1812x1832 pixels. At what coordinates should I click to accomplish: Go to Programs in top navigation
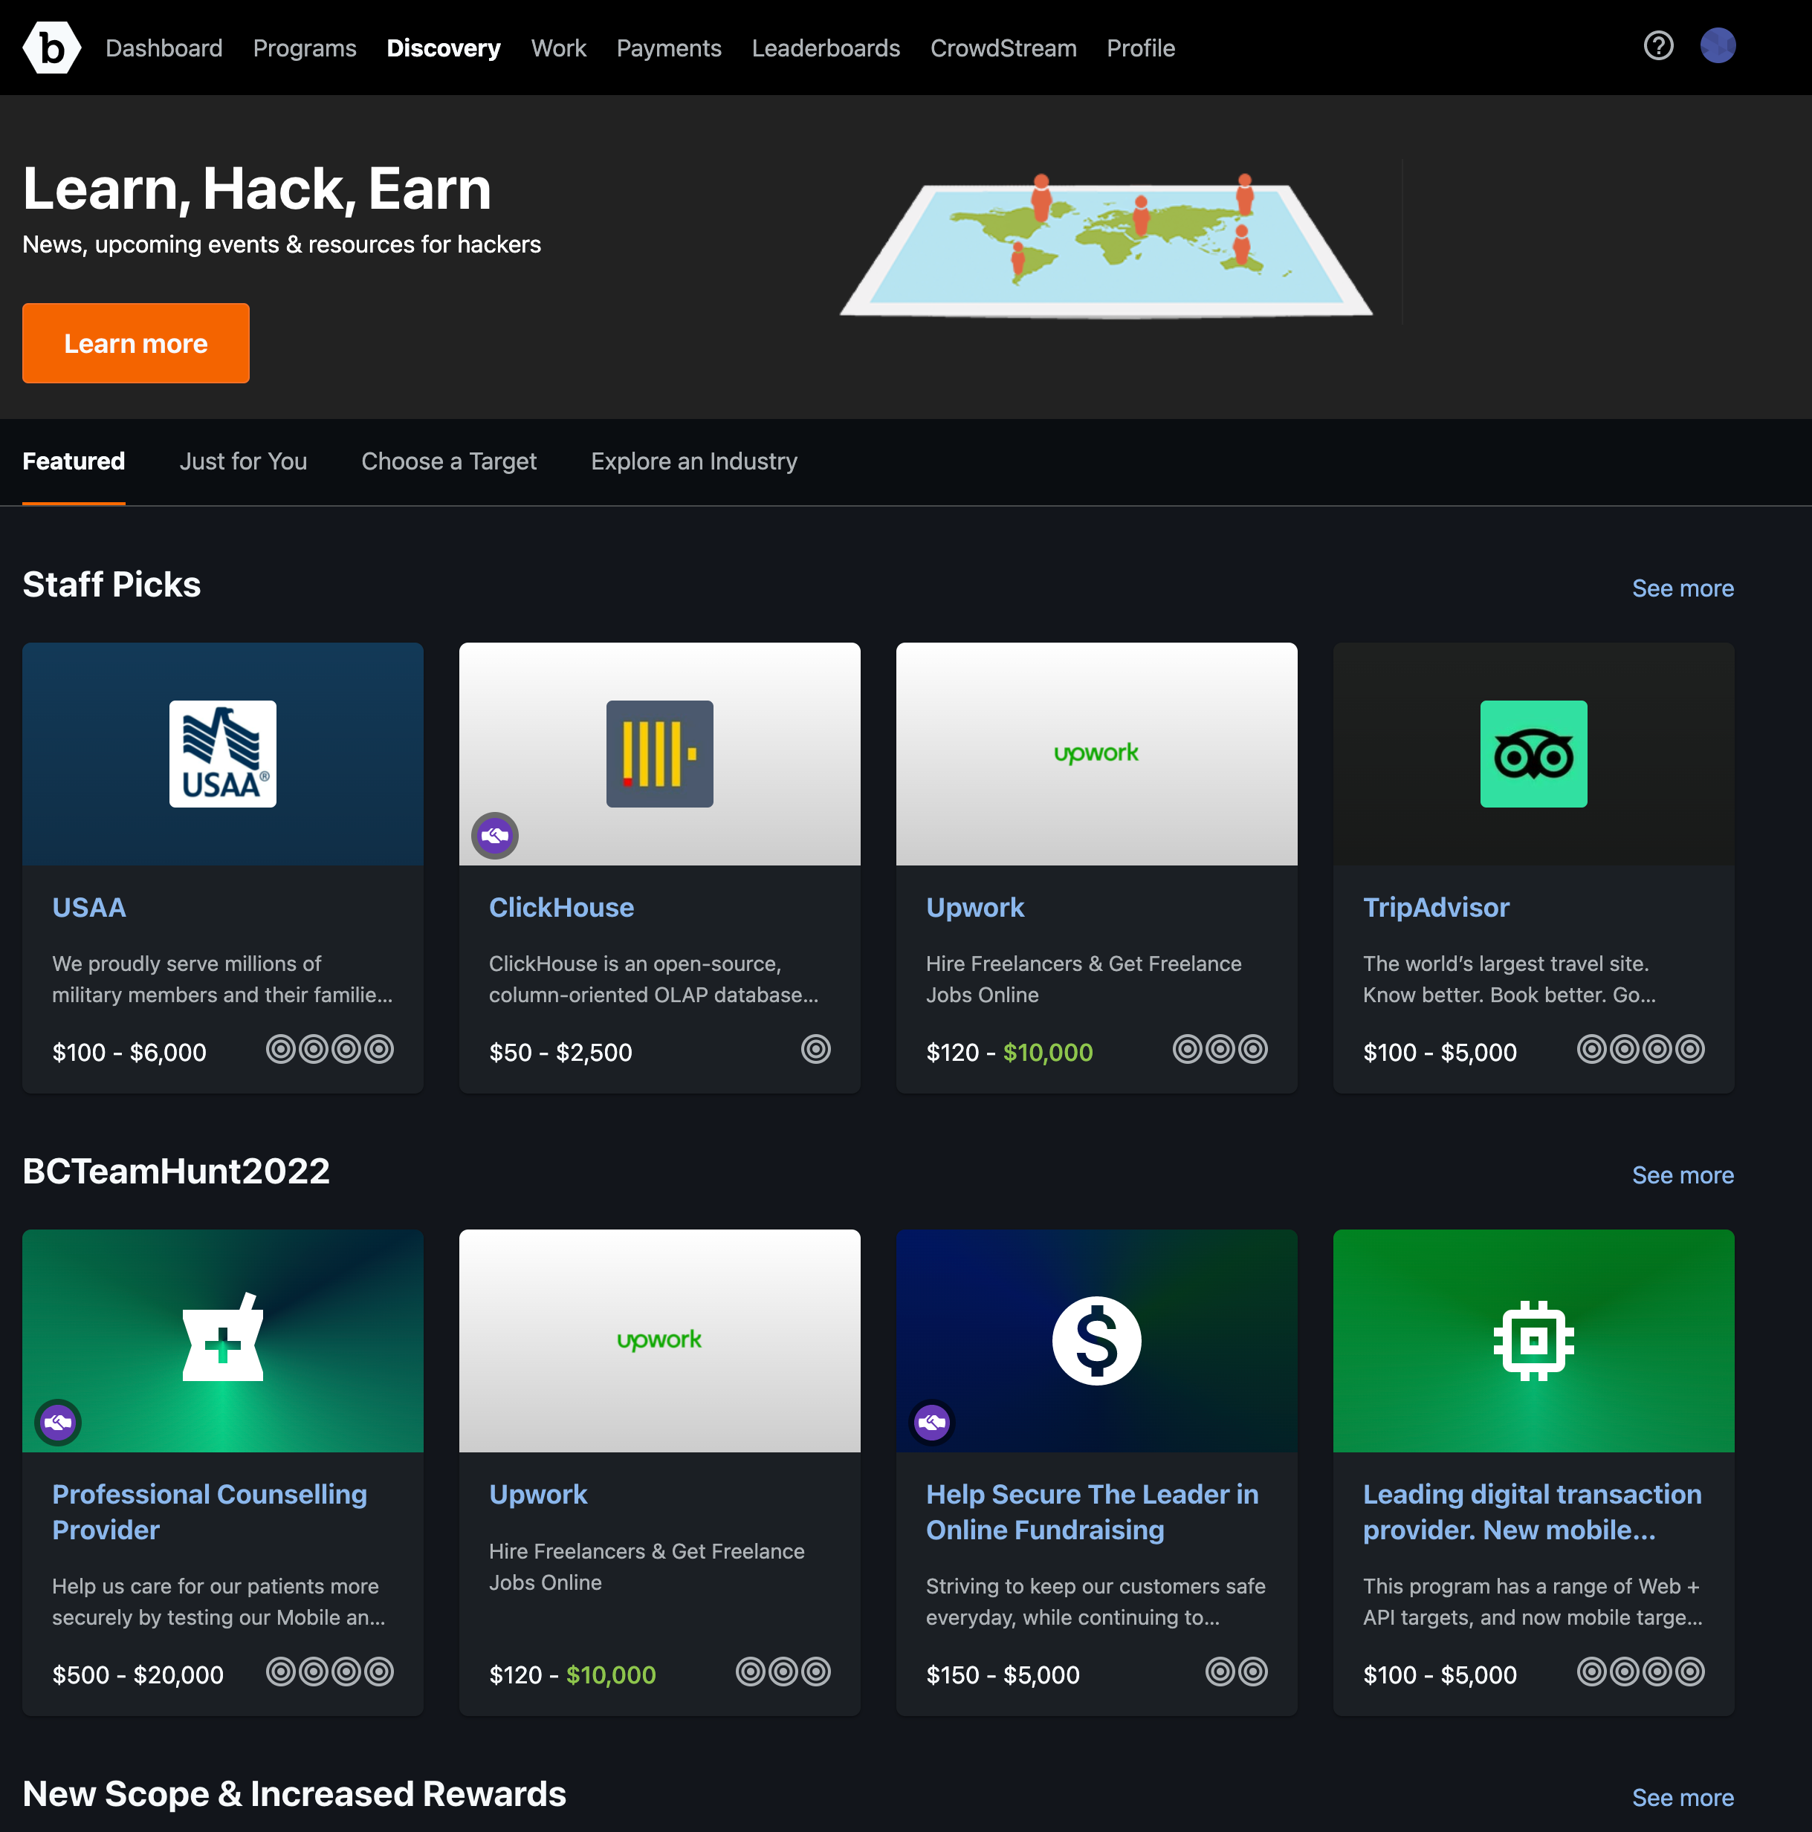[305, 48]
